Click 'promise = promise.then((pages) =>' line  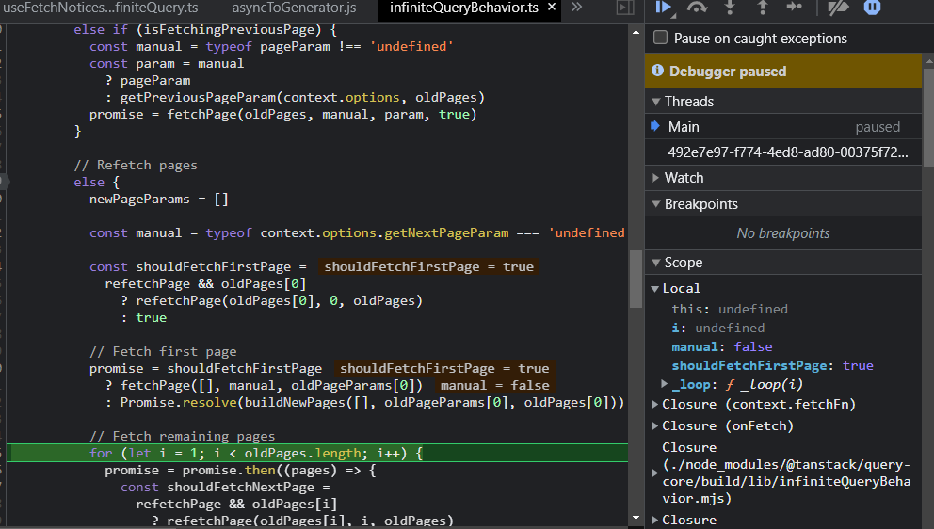(x=241, y=470)
